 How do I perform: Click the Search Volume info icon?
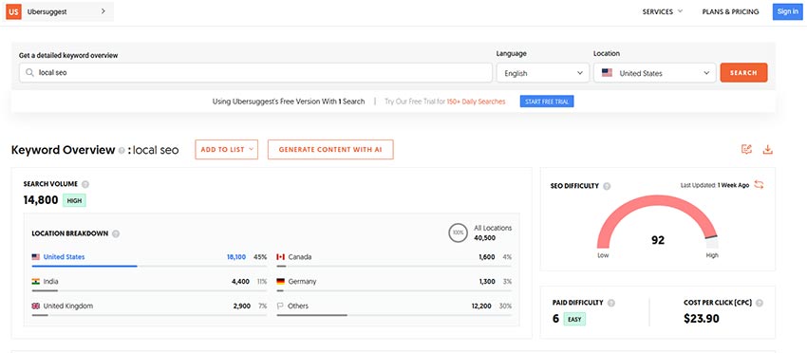[85, 184]
